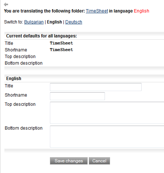
Task: Click the red English language name
Action: (x=142, y=11)
